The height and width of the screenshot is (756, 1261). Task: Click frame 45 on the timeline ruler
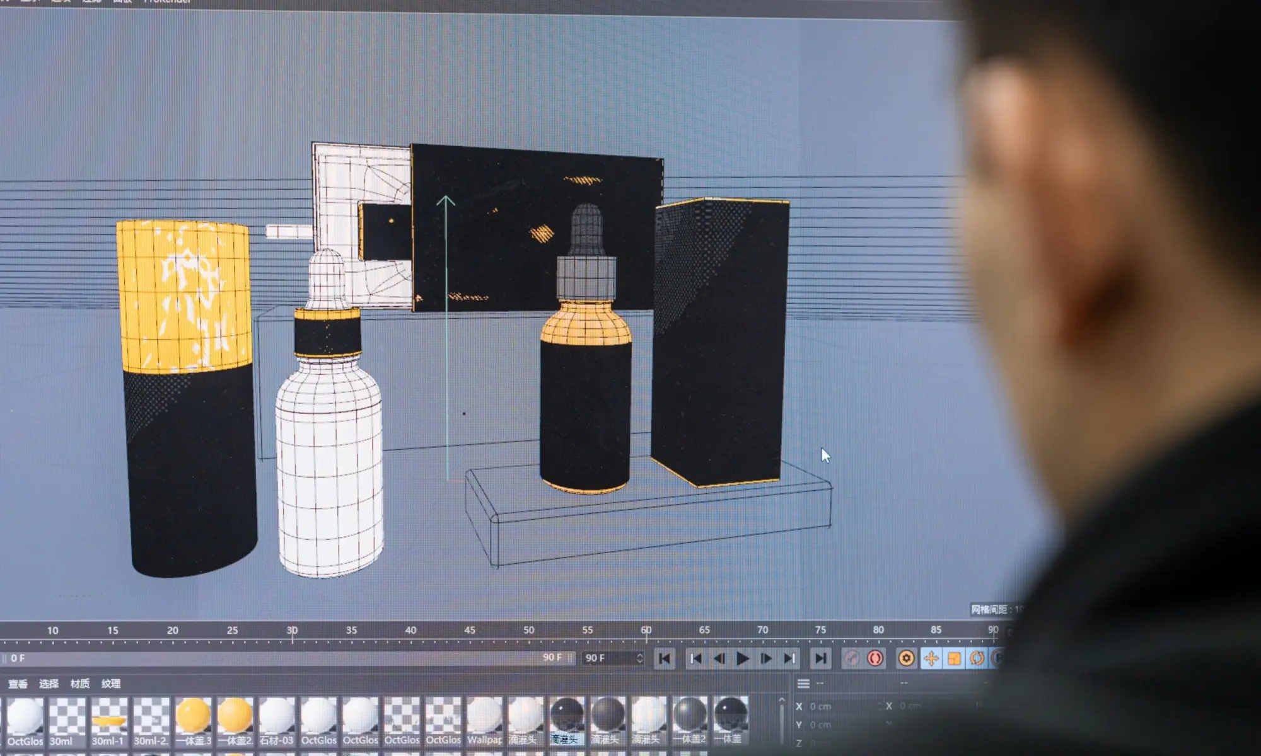[470, 629]
